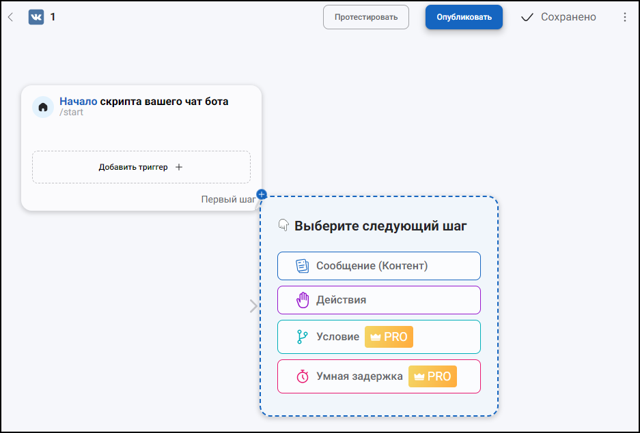
Task: Click the message document icon
Action: click(302, 265)
